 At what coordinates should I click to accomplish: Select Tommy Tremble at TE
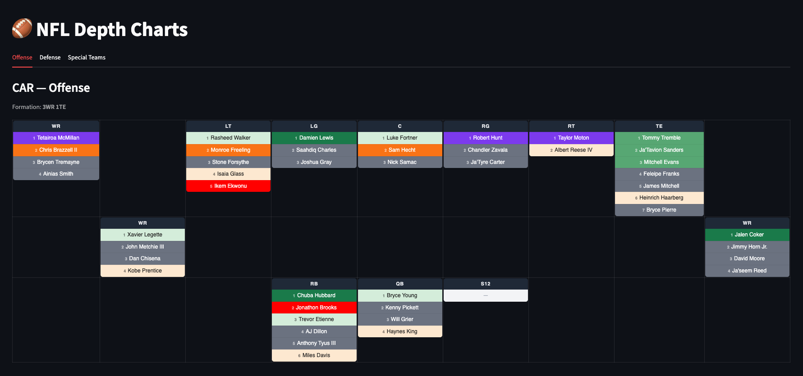[659, 138]
